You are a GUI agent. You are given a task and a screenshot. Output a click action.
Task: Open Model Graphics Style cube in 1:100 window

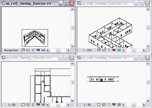pyautogui.click(x=104, y=50)
